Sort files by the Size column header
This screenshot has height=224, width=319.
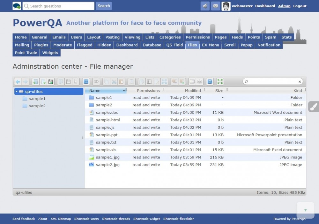(x=219, y=91)
